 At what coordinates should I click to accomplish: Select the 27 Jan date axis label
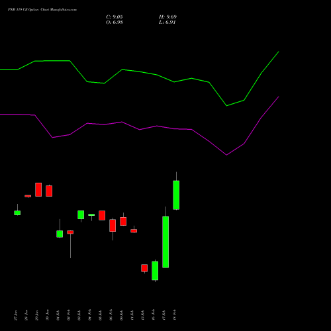pos(16,315)
